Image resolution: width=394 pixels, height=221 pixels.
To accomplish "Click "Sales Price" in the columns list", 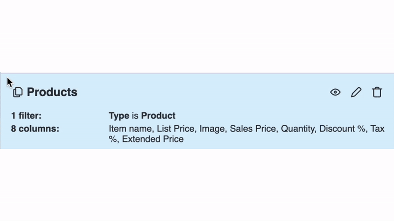I will [x=253, y=129].
